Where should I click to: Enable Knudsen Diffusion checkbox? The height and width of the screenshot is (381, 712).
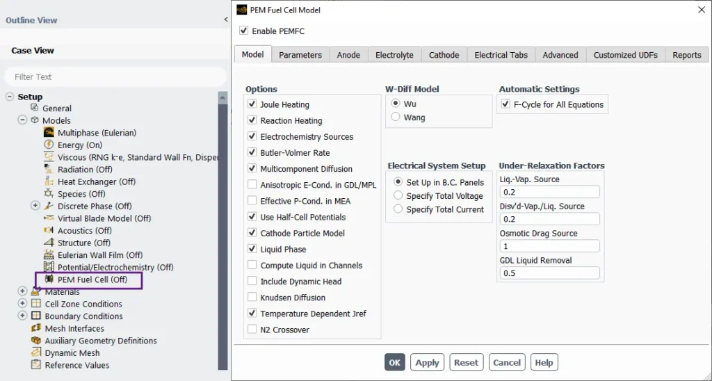(252, 297)
